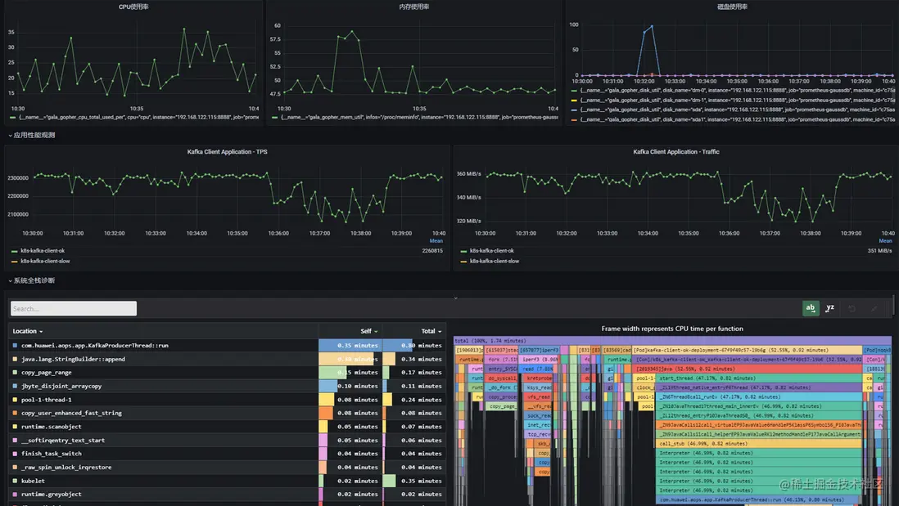Screen dimensions: 899x506
Task: Open Kafka Client Application - TPS panel menu
Action: tap(227, 151)
